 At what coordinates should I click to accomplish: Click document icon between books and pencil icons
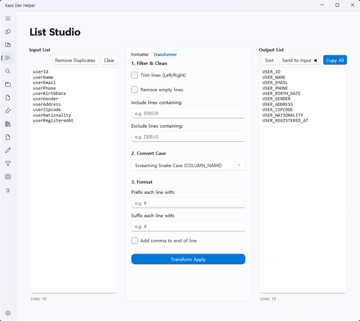click(8, 137)
